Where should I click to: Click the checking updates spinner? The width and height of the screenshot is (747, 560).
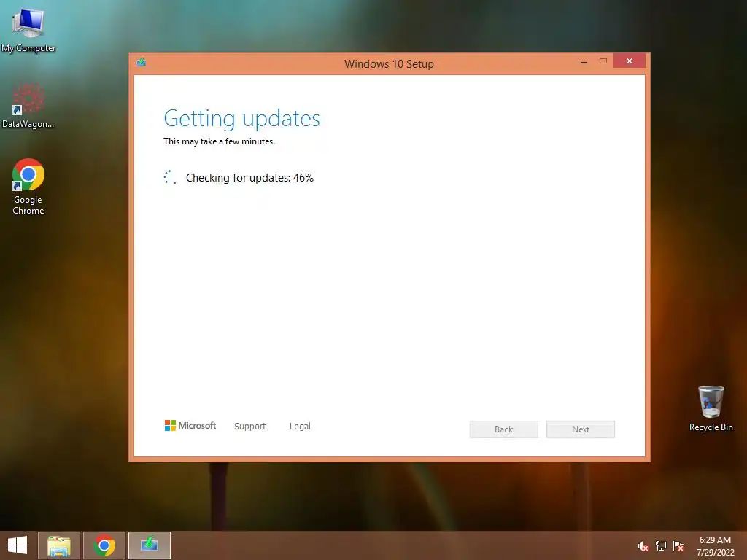coord(170,177)
